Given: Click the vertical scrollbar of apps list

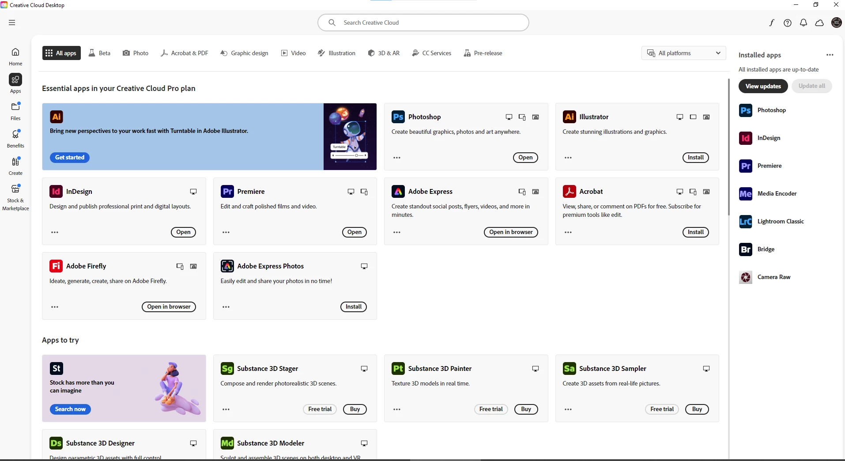Looking at the screenshot, I should point(728,147).
